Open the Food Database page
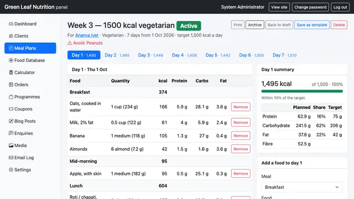 (x=30, y=60)
